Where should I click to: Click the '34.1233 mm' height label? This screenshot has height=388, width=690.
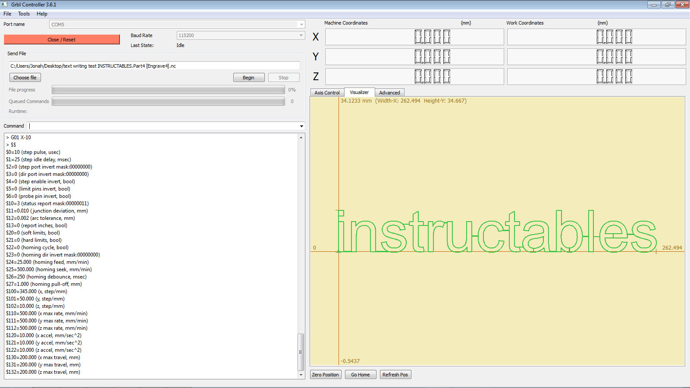(x=356, y=101)
